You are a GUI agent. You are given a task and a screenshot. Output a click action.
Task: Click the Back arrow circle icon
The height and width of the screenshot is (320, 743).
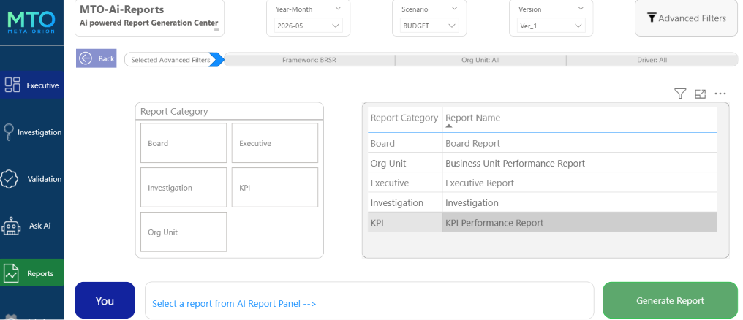pyautogui.click(x=86, y=58)
